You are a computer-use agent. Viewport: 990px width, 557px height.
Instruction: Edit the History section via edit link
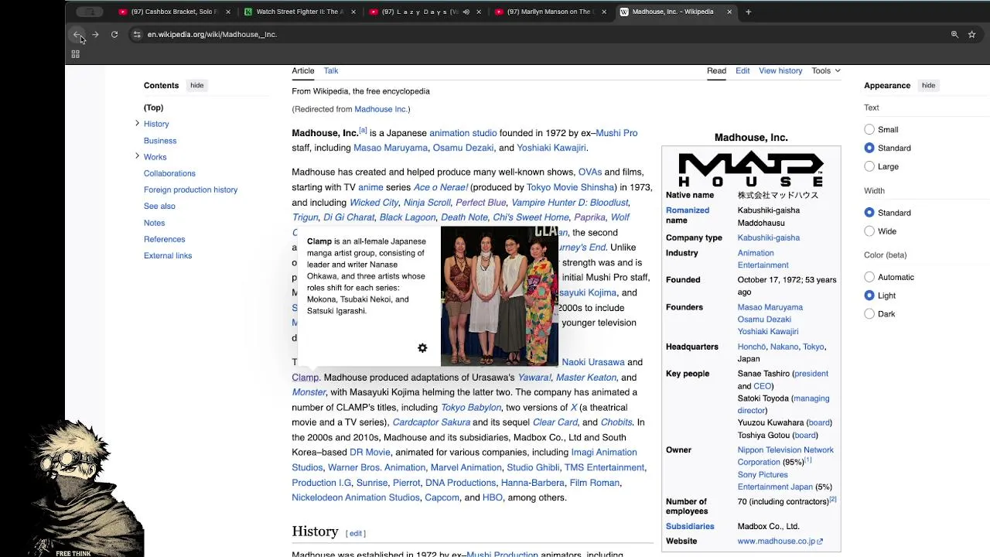[356, 533]
